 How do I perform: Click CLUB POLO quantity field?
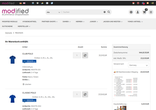[x=77, y=55]
